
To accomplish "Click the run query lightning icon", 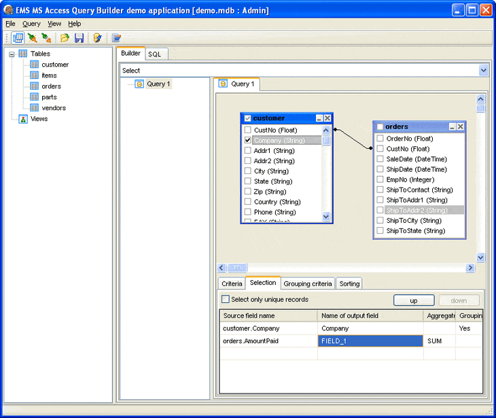I will pos(97,38).
